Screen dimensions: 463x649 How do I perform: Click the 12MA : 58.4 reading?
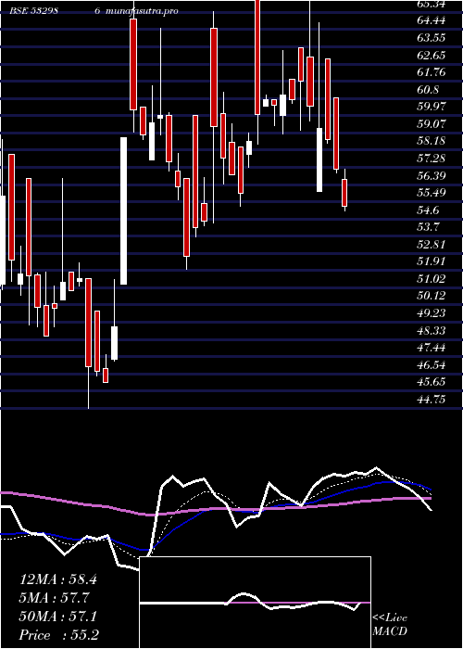(x=58, y=579)
